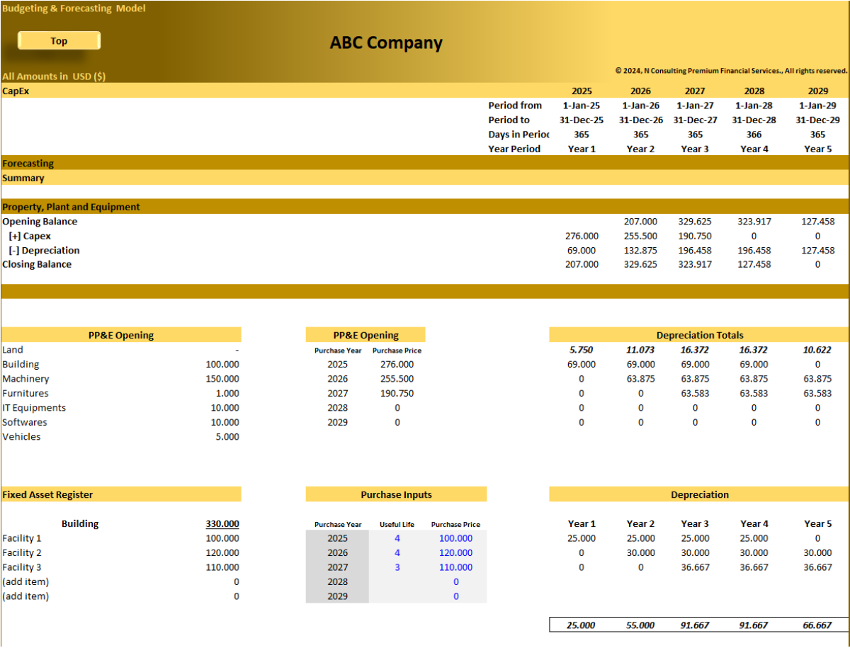Select the Vehicles value 5.000

tap(227, 437)
